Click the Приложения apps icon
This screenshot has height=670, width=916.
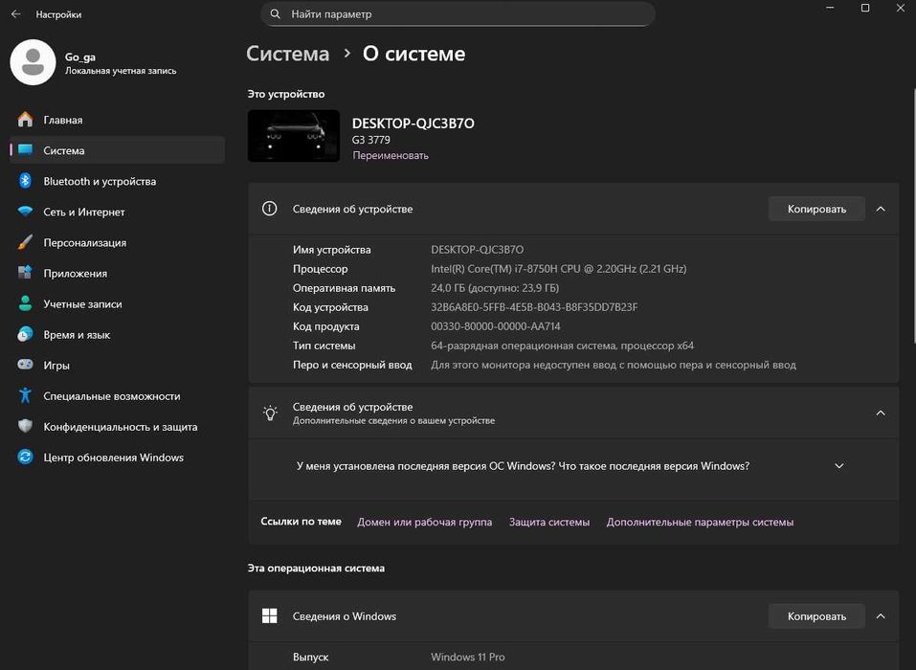point(25,272)
